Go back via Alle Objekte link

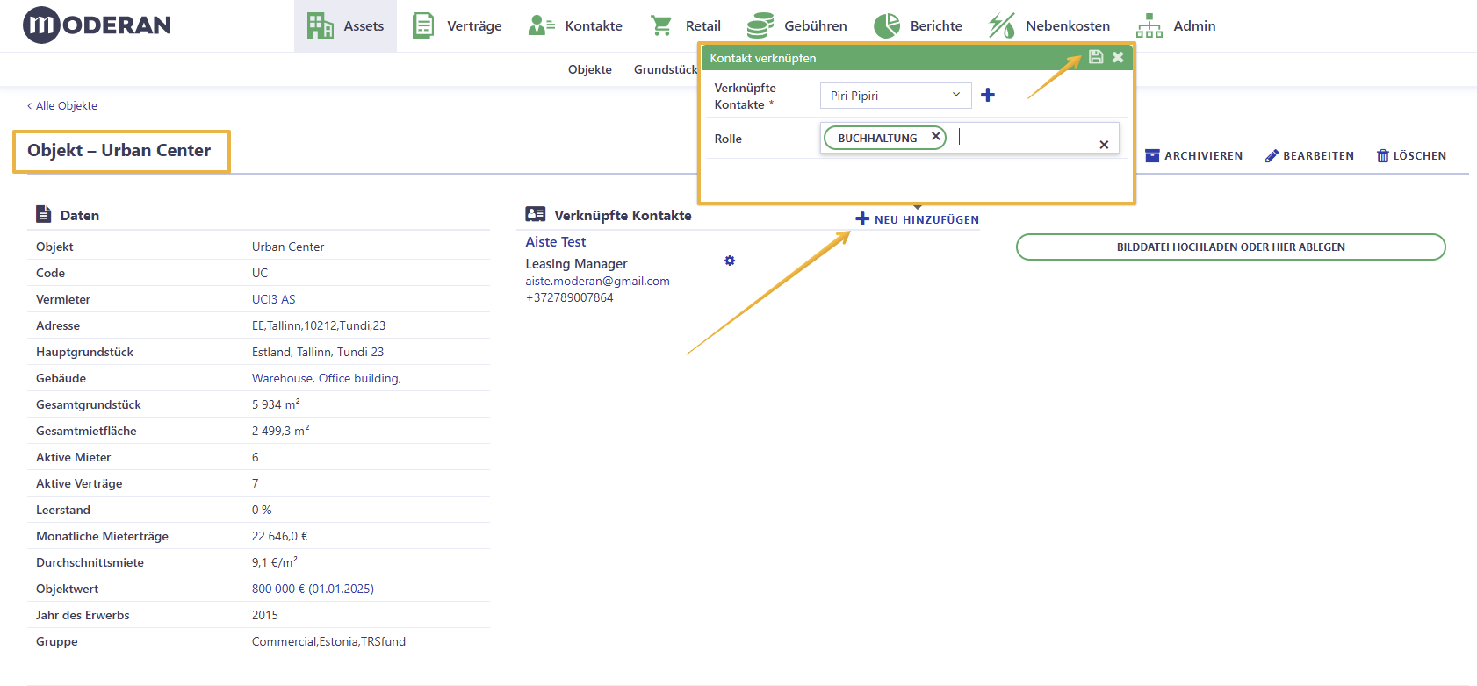(62, 105)
